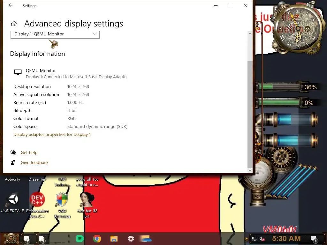Select the 'youre all too stupid' desktop label

pyautogui.click(x=87, y=182)
